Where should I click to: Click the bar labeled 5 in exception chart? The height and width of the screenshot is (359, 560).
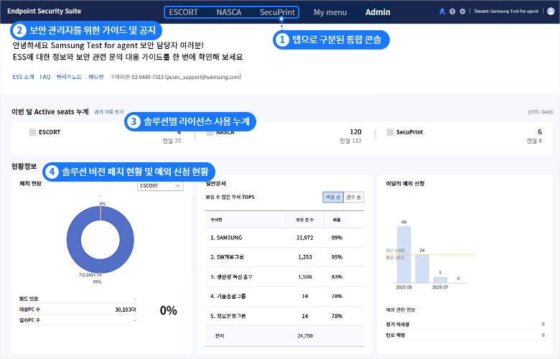coord(440,280)
